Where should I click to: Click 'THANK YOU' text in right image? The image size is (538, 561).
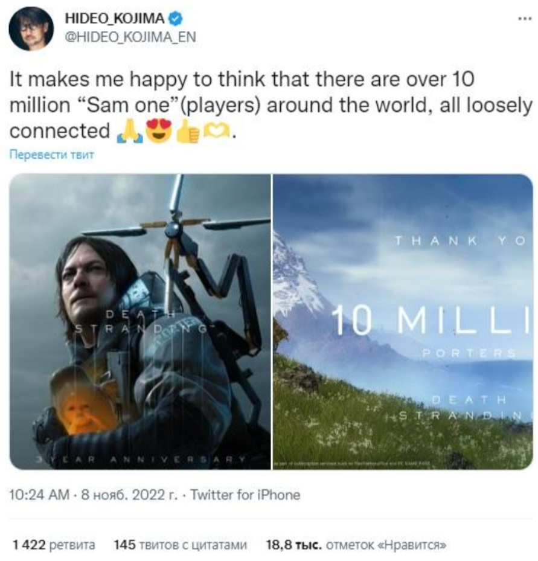pos(460,241)
